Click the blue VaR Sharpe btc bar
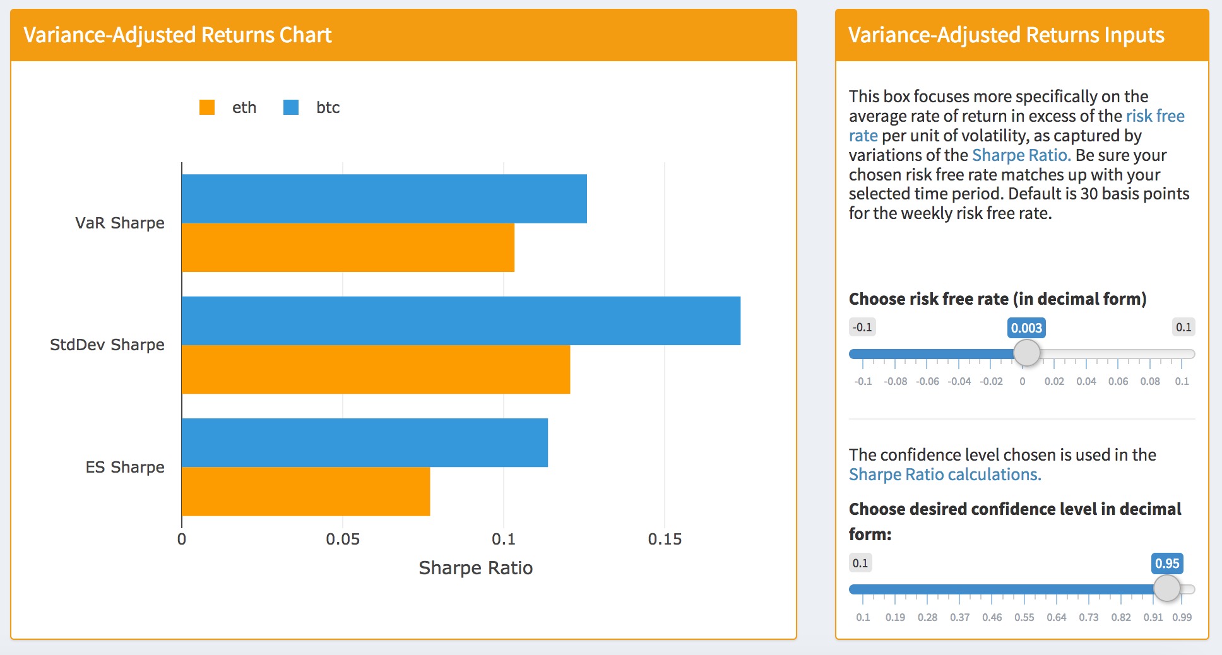This screenshot has width=1222, height=655. click(x=384, y=199)
